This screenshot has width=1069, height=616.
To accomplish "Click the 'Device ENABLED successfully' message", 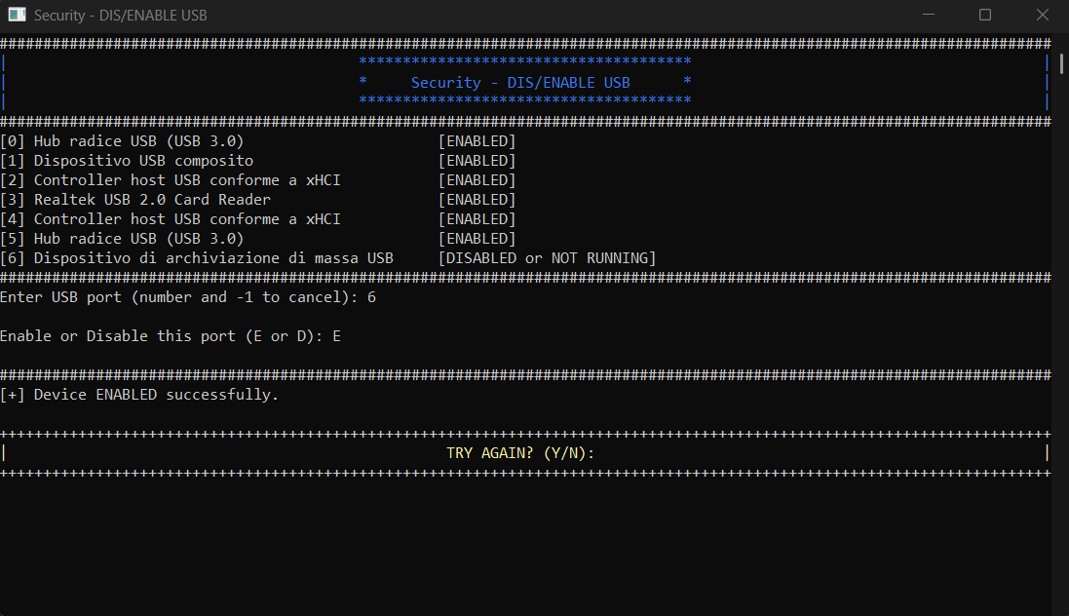I will pyautogui.click(x=139, y=395).
